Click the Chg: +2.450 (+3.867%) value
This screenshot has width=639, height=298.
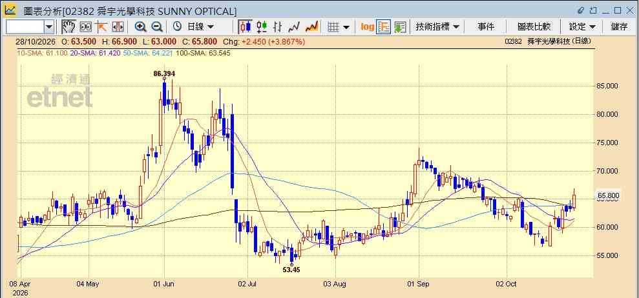[273, 41]
